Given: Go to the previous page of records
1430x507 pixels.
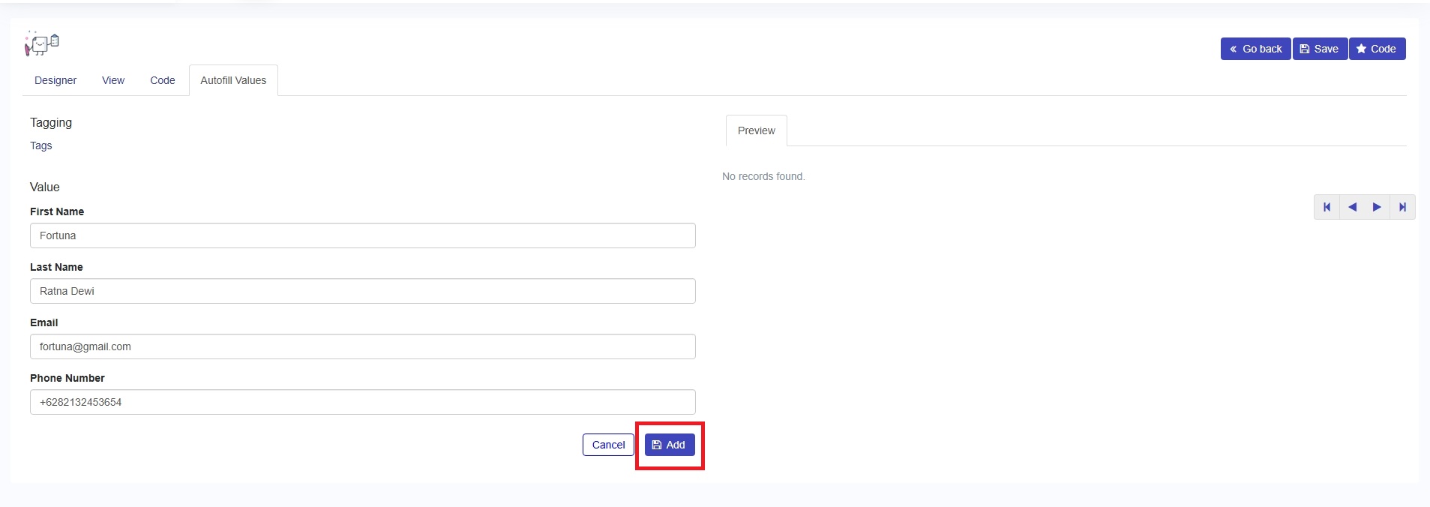Looking at the screenshot, I should [x=1352, y=207].
